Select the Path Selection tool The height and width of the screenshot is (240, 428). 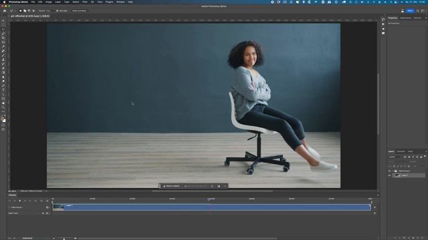tap(3, 95)
